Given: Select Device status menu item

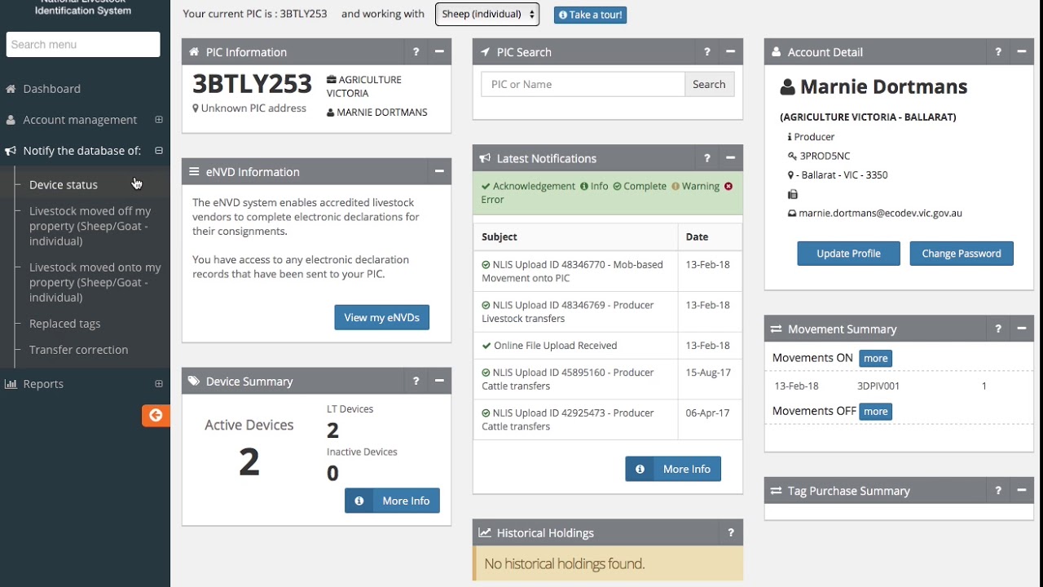Looking at the screenshot, I should [64, 185].
